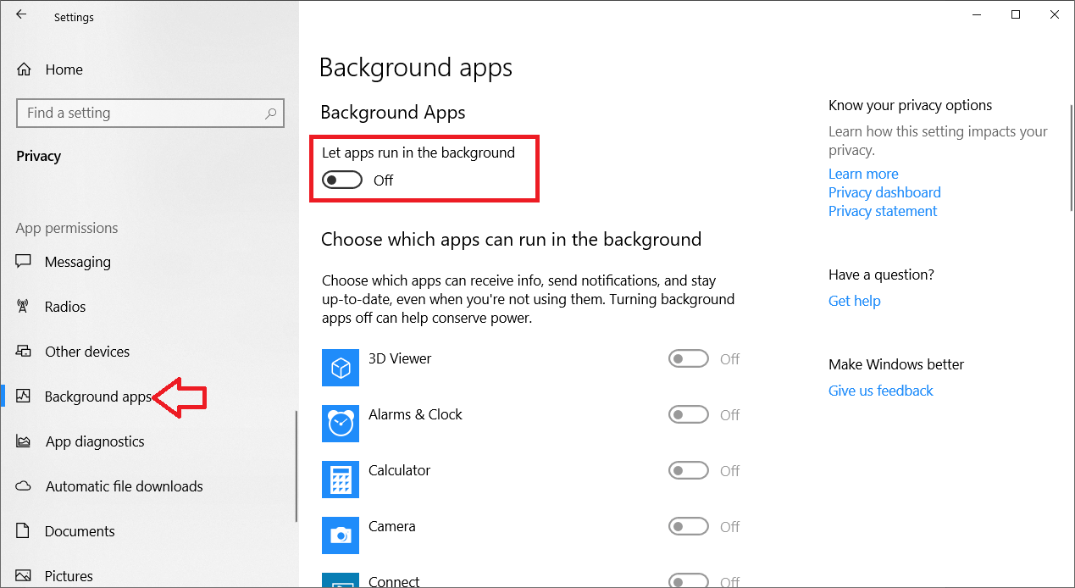The image size is (1075, 588).
Task: Open the Learn more link
Action: coord(863,174)
